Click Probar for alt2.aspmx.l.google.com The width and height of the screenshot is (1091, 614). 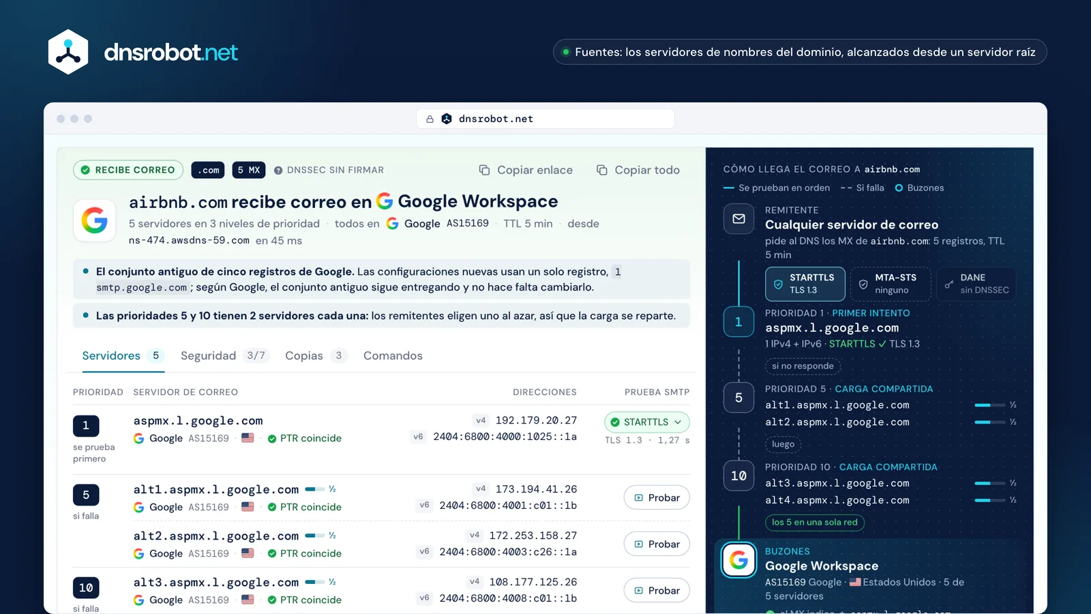click(x=657, y=544)
